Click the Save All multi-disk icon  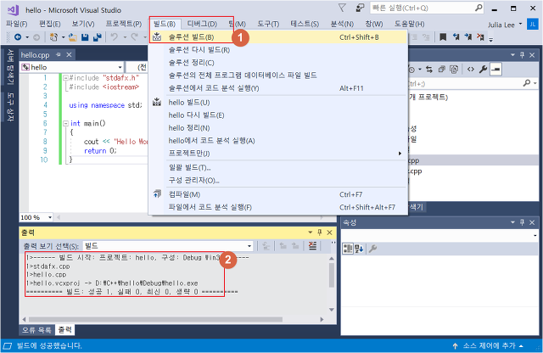click(x=98, y=37)
